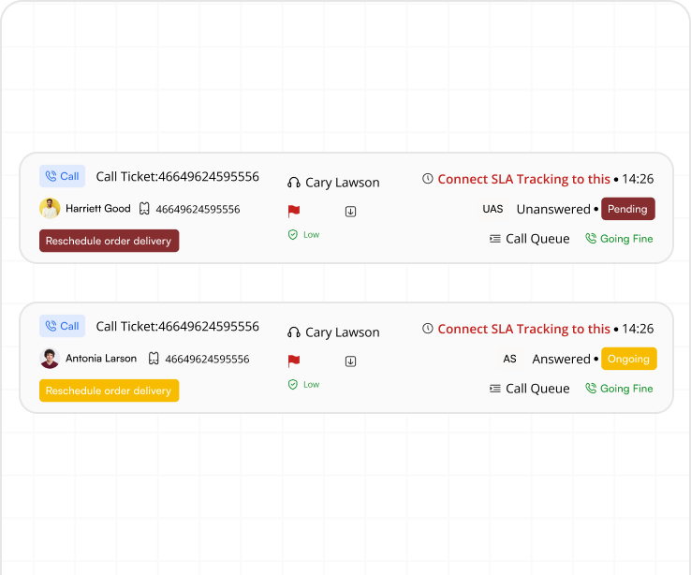
Task: Open the Ongoing status badge
Action: pos(629,359)
